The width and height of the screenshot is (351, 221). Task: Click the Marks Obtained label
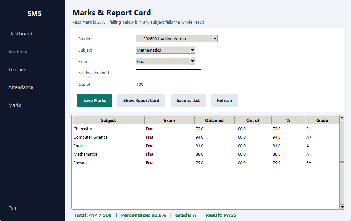click(x=94, y=73)
